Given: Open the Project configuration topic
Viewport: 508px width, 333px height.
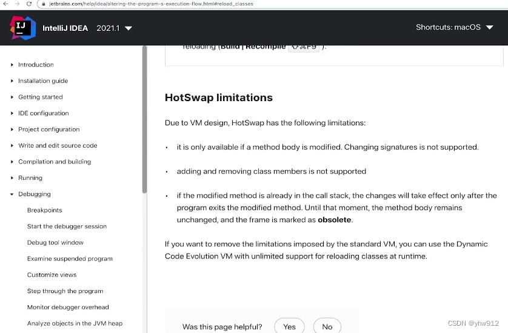Looking at the screenshot, I should (49, 130).
